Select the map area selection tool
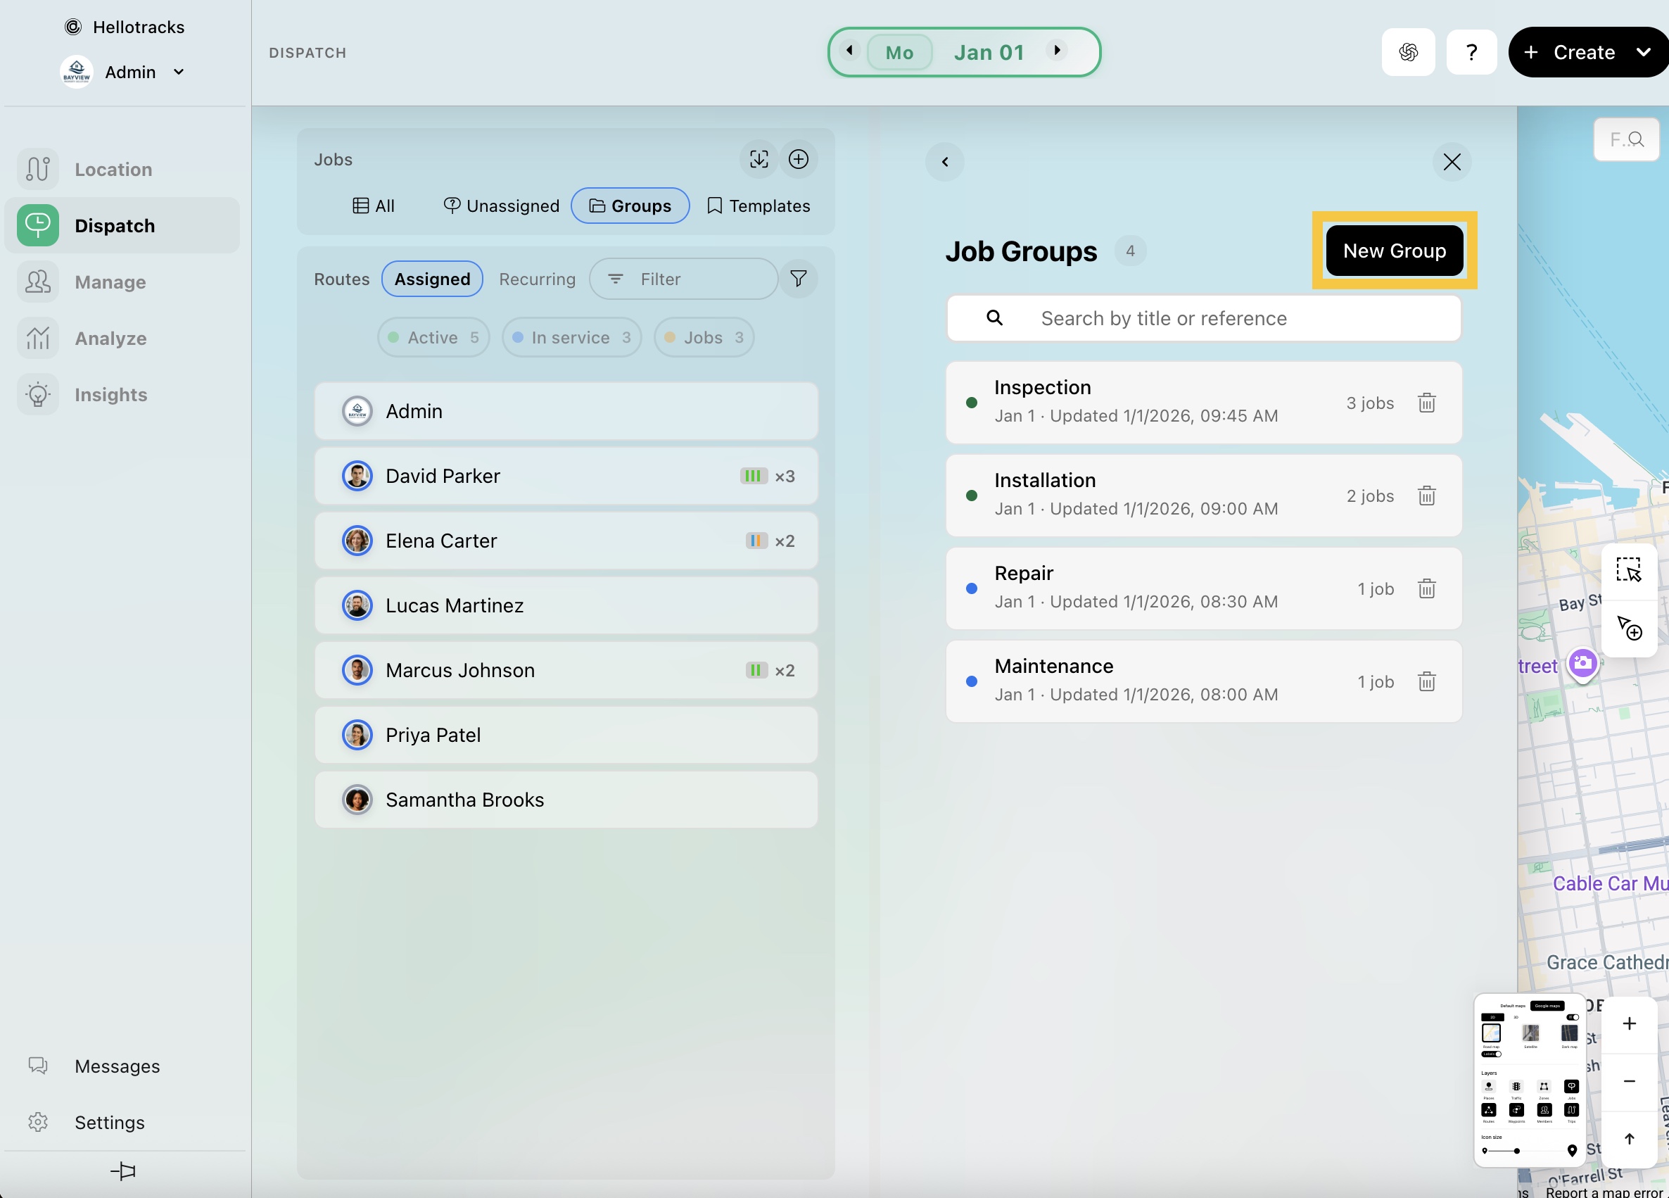1669x1198 pixels. tap(1628, 570)
